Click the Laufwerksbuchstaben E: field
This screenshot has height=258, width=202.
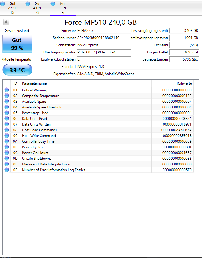coord(104,59)
